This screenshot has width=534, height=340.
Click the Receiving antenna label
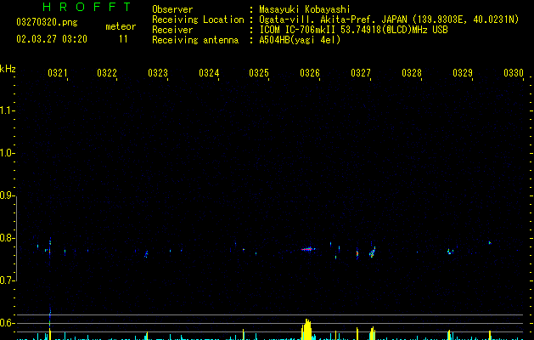pyautogui.click(x=195, y=40)
